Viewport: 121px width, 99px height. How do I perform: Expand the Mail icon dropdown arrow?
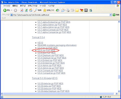tap(65, 10)
